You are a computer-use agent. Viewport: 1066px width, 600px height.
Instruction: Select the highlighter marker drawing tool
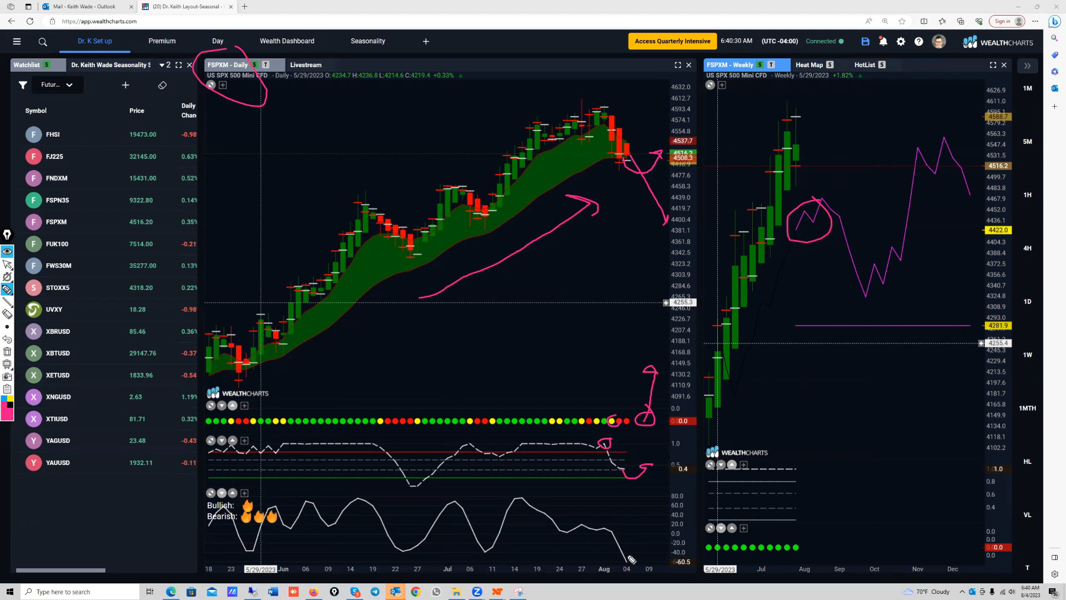tap(7, 289)
